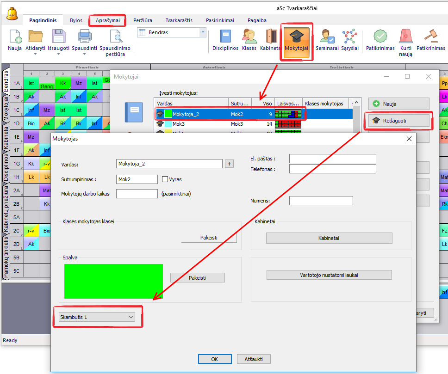Expand the Išsaugoti dropdown arrow
448x374 pixels.
pyautogui.click(x=58, y=54)
